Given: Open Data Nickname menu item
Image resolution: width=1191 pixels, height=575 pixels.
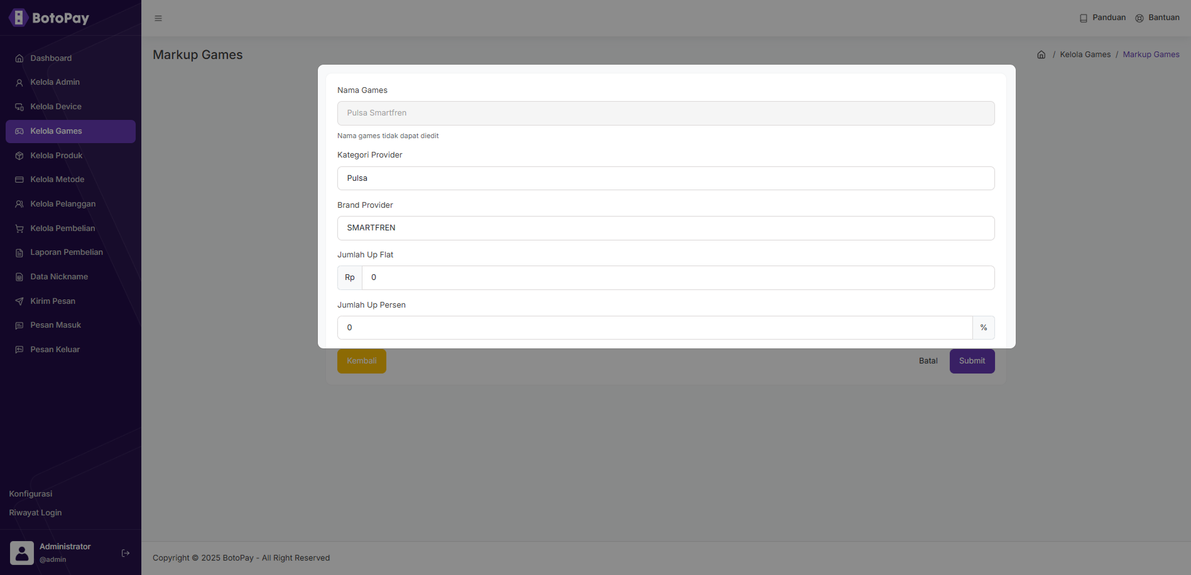Looking at the screenshot, I should [70, 277].
